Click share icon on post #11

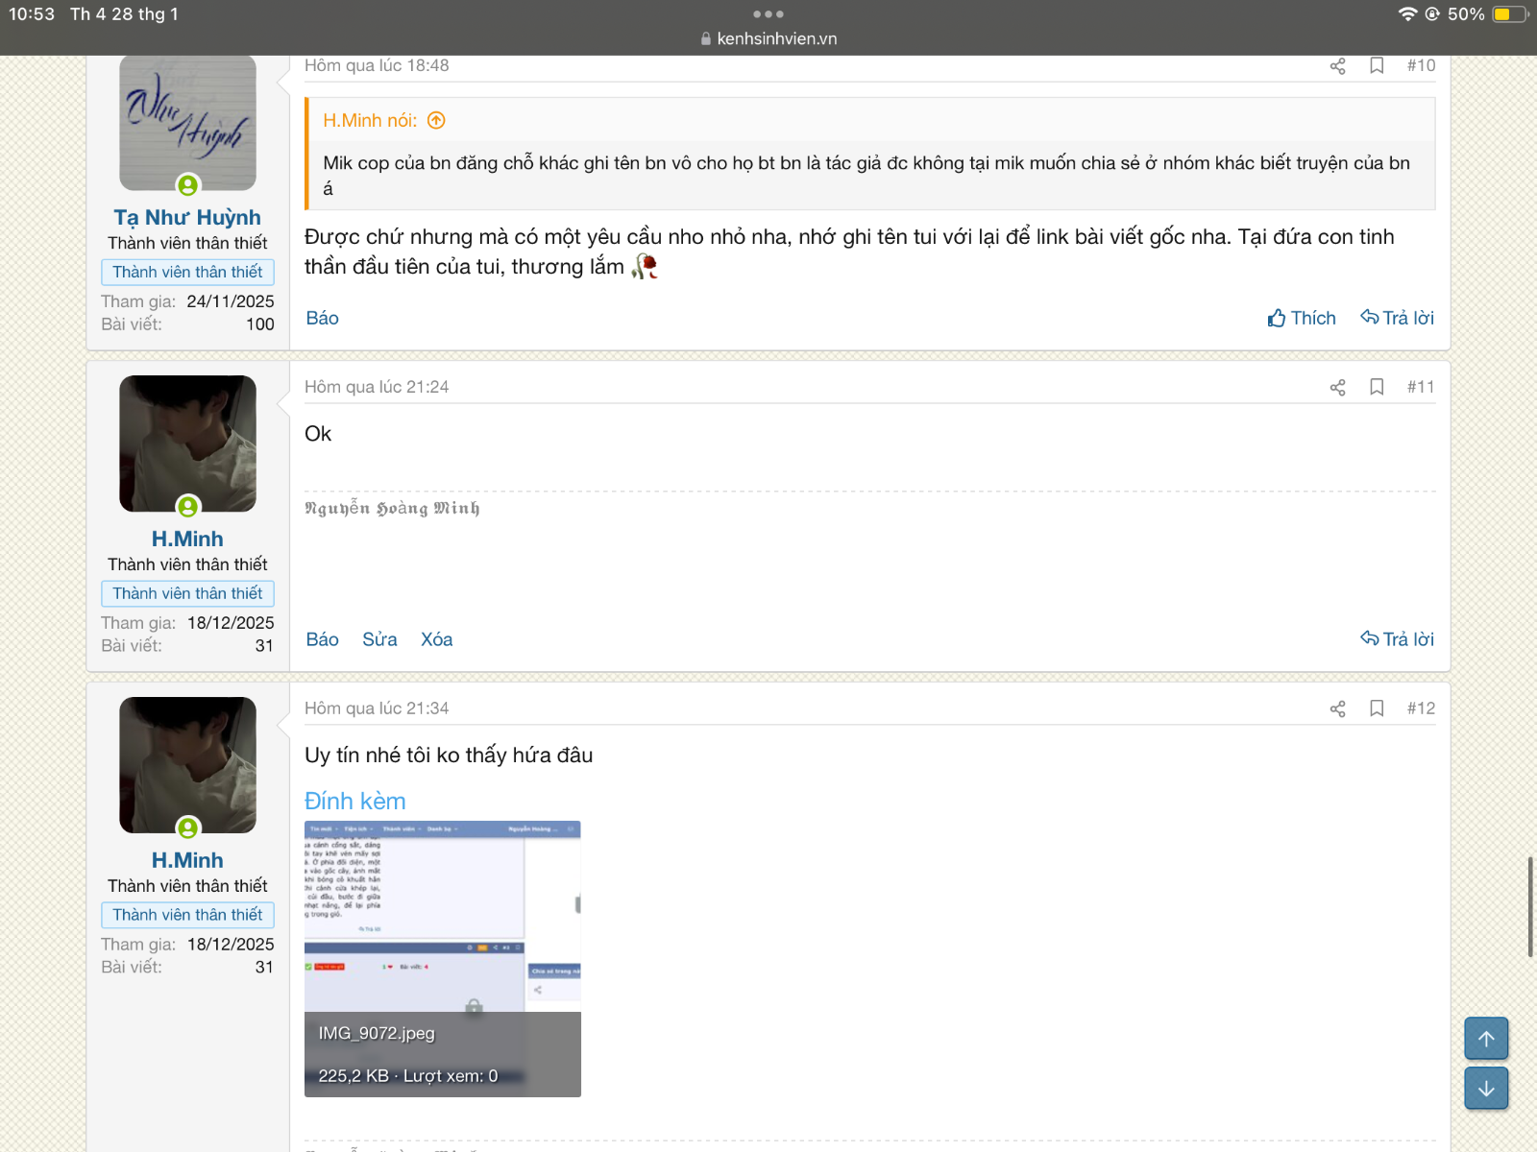[x=1337, y=387]
